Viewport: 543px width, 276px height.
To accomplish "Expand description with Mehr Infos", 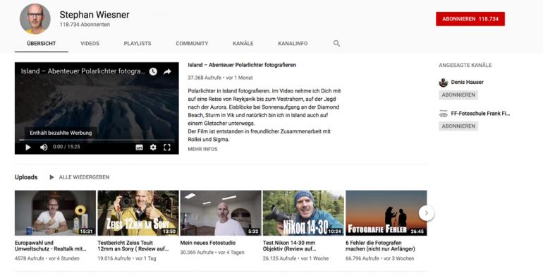I will click(202, 149).
